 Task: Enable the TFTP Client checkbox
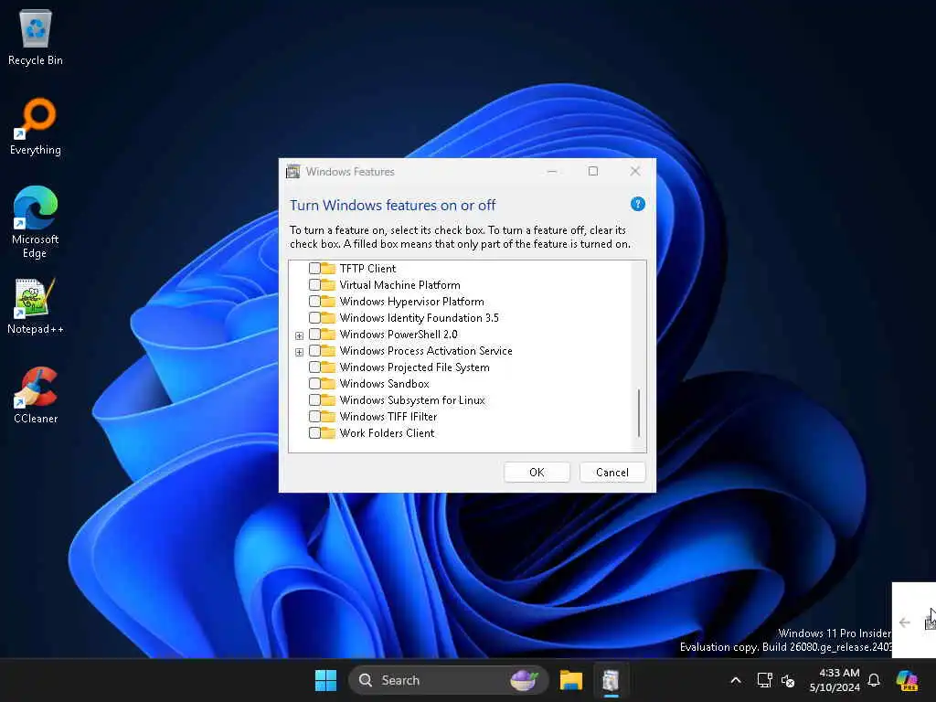tap(314, 268)
